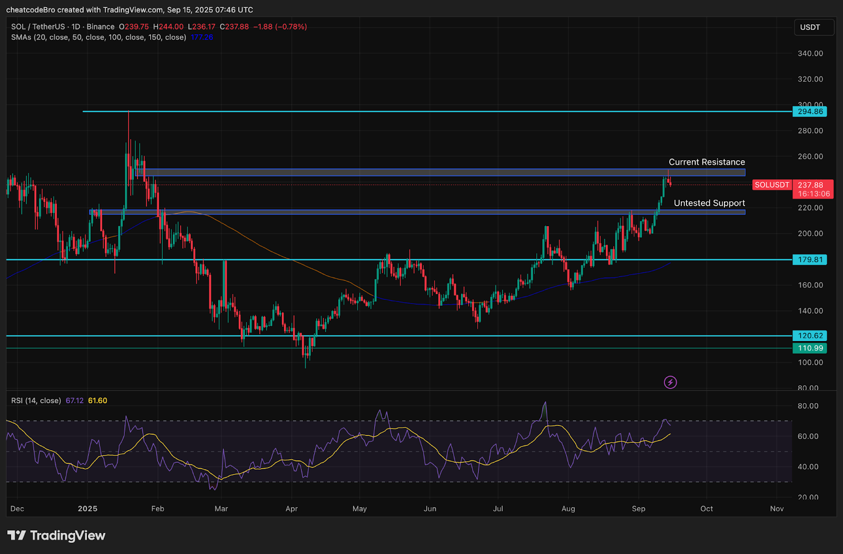The width and height of the screenshot is (843, 554).
Task: Click the RSI (14, close) legend
Action: [x=35, y=400]
